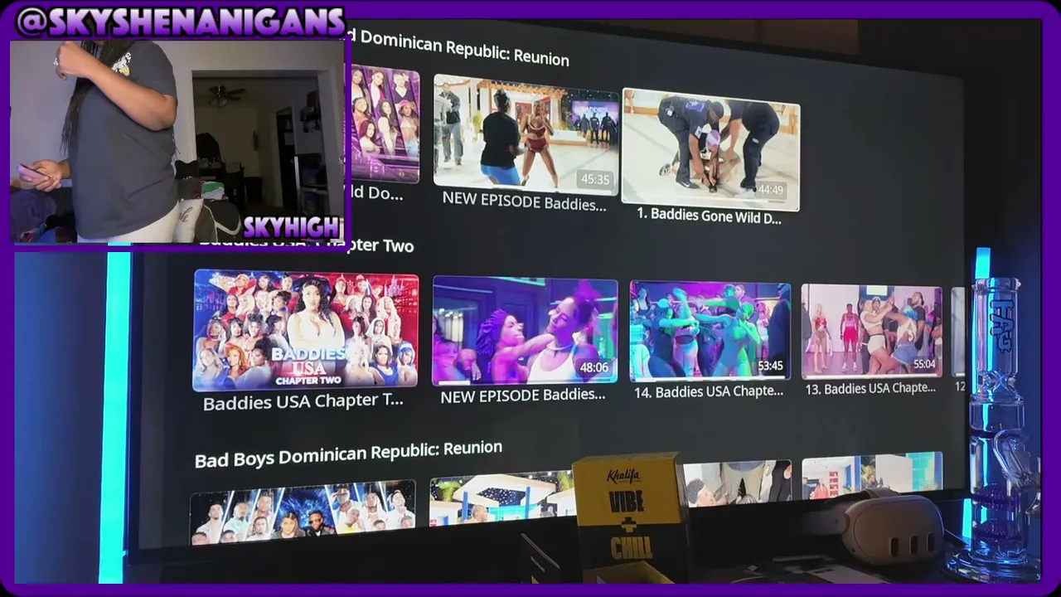Select 'NEW EPISODE Baddies...' title under 48:06 thumbnail
1061x597 pixels.
pos(523,396)
